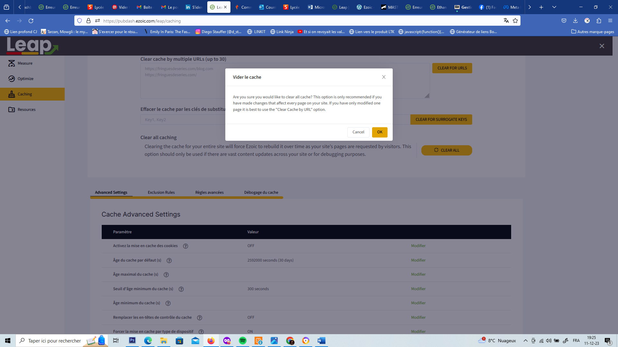
Task: Click Modifier for cookie caching setting
Action: point(418,246)
